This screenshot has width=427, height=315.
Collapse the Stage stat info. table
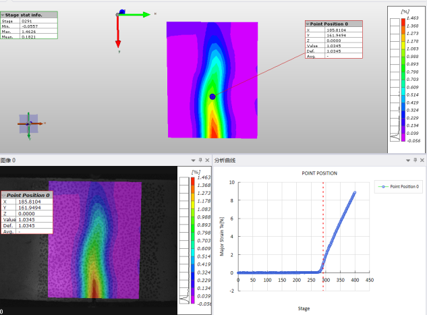(3, 14)
